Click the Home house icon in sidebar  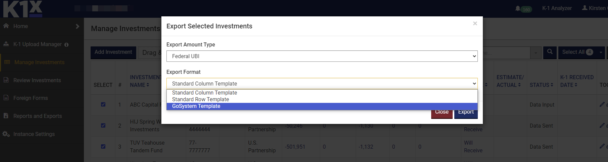click(x=6, y=26)
